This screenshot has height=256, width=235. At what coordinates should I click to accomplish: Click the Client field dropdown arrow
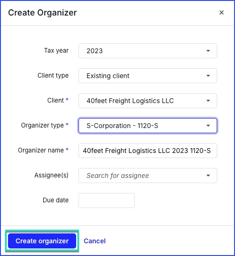pyautogui.click(x=208, y=101)
